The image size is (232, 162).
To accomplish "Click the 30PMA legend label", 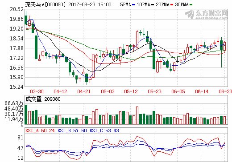I will tap(182, 5).
